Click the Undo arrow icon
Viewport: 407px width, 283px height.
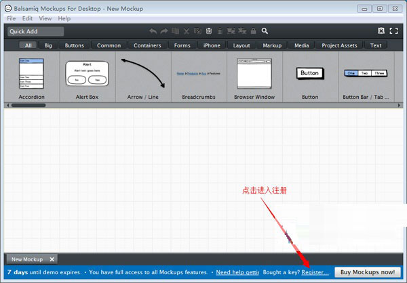click(x=153, y=31)
